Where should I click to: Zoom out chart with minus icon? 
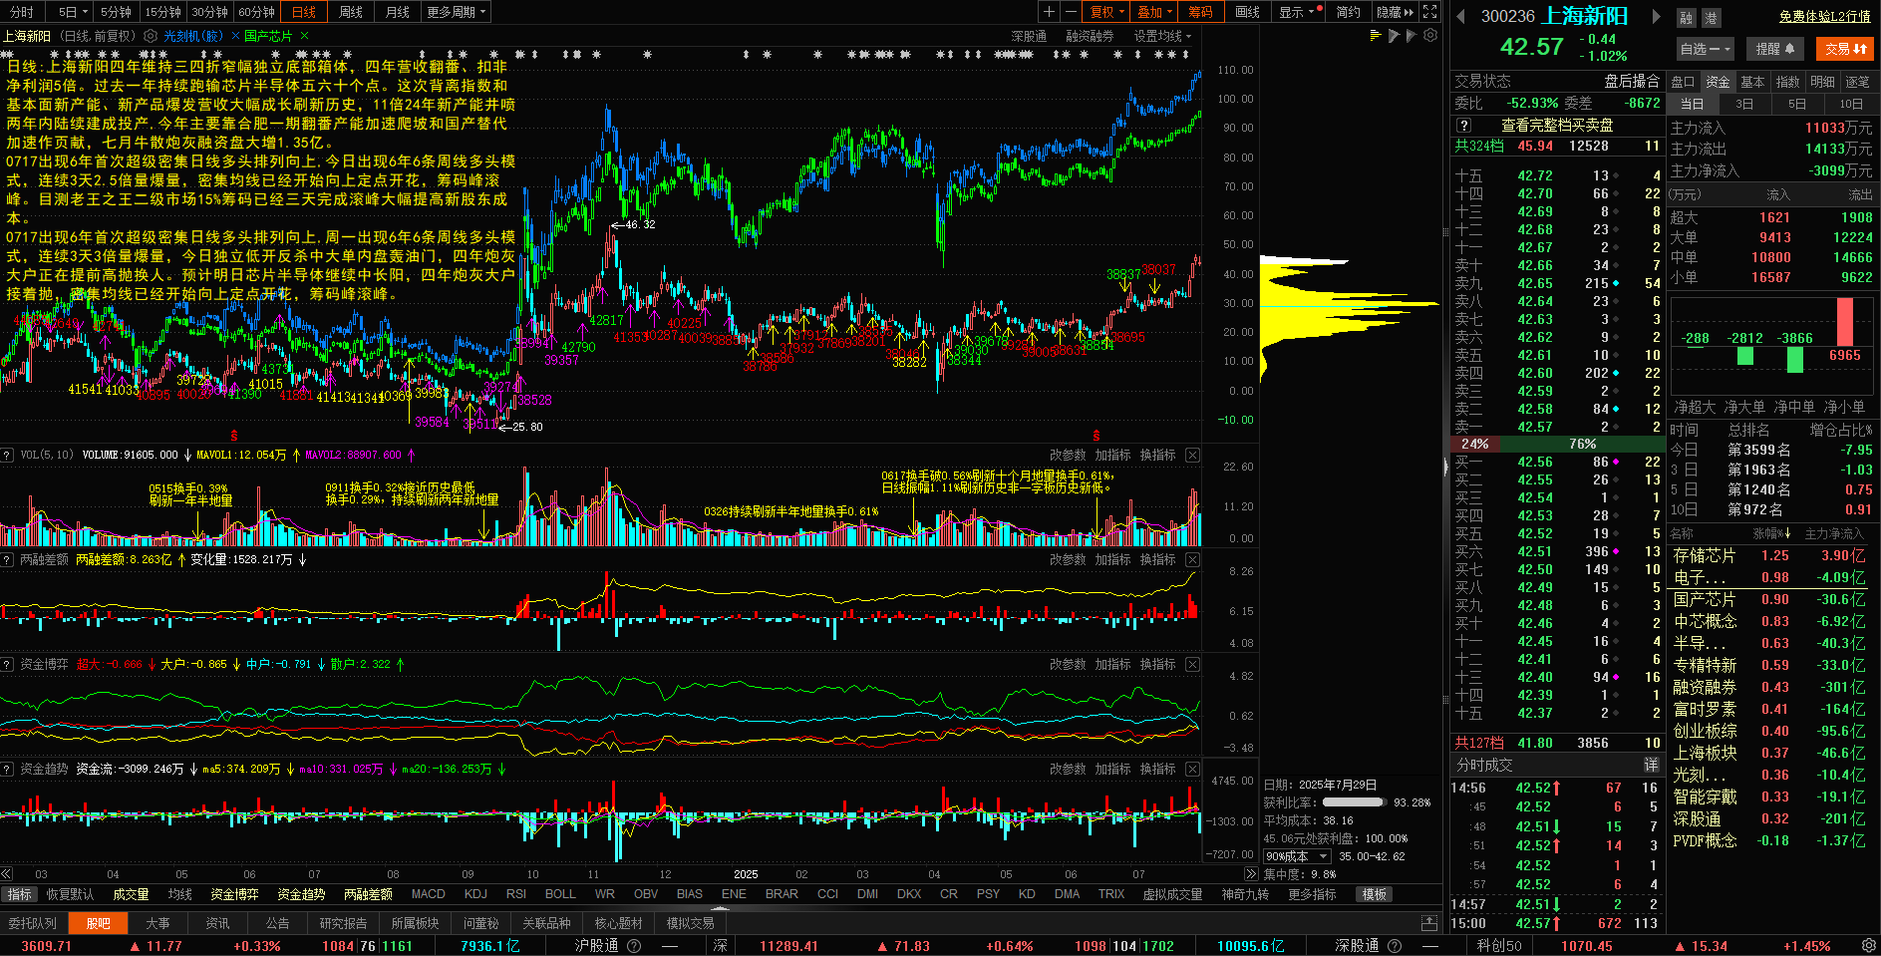pyautogui.click(x=1071, y=12)
